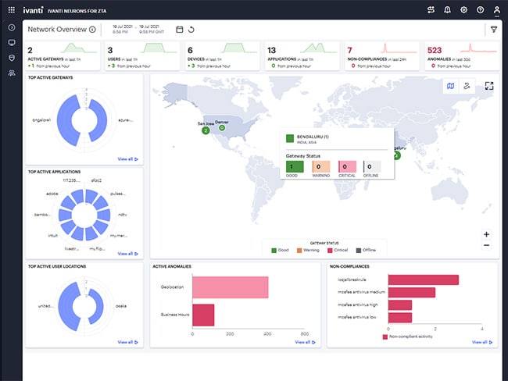Open the app launcher grid icon
Viewport: 508px width, 381px height.
click(12, 10)
